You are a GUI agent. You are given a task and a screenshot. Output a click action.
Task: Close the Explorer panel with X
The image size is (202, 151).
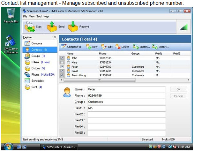(x=55, y=37)
